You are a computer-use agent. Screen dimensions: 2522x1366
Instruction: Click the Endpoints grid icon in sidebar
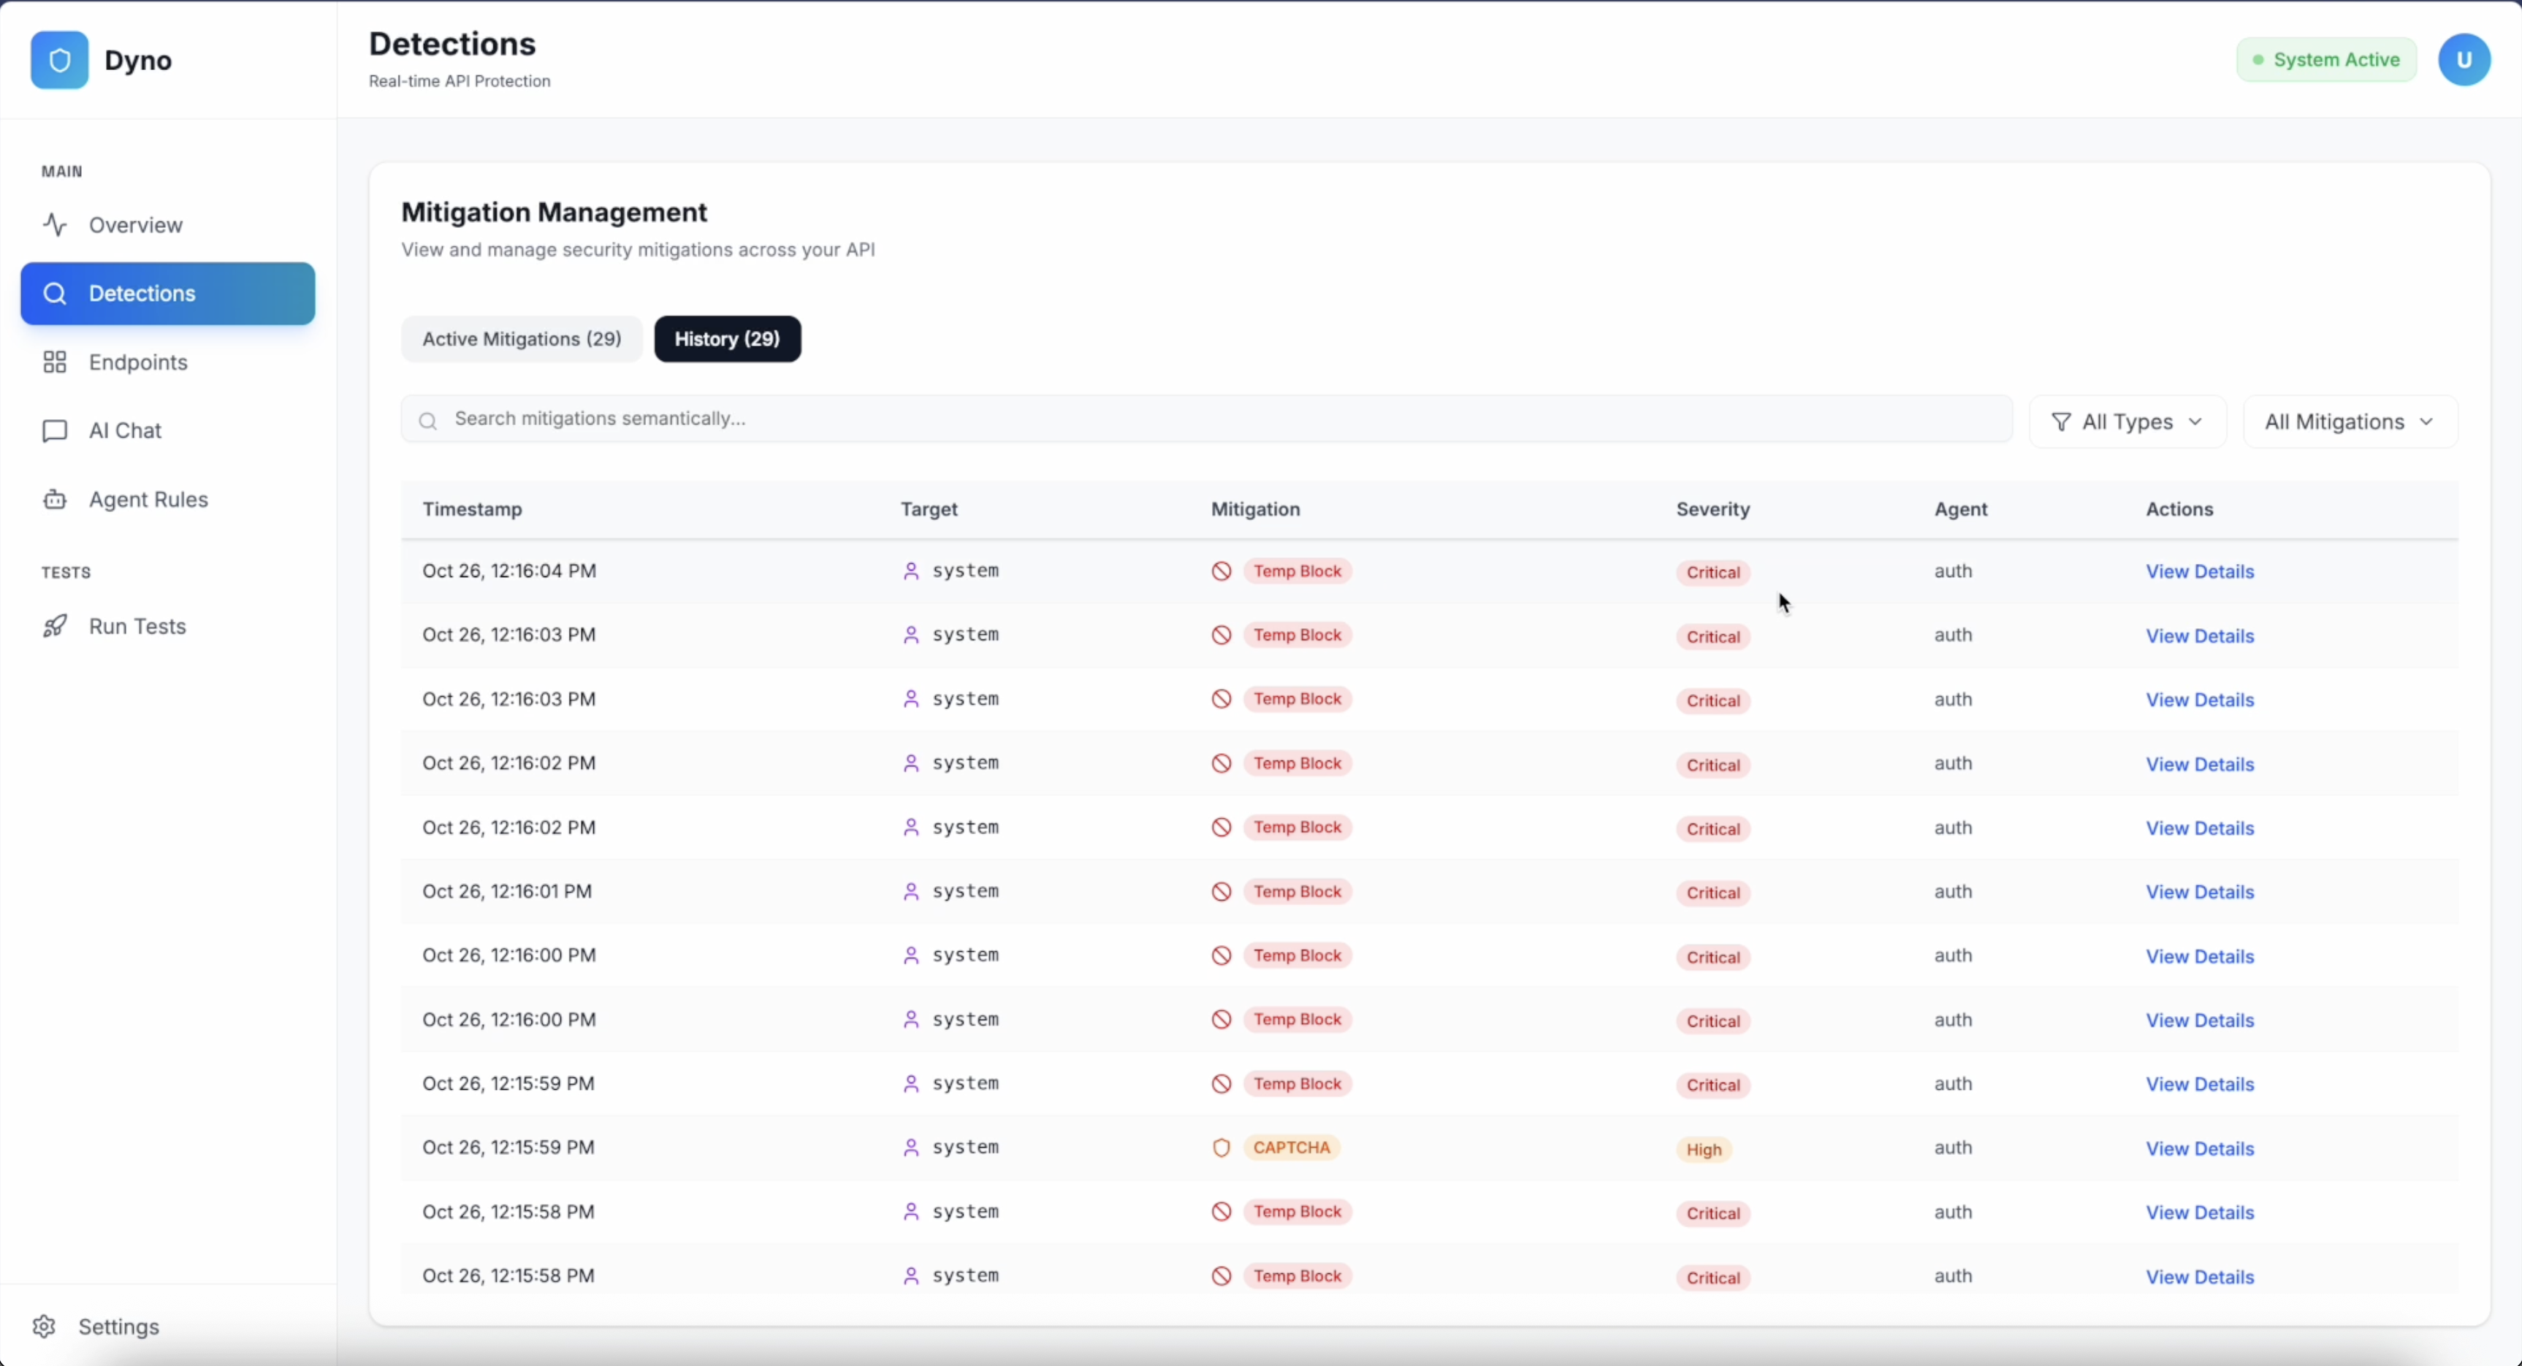coord(55,362)
